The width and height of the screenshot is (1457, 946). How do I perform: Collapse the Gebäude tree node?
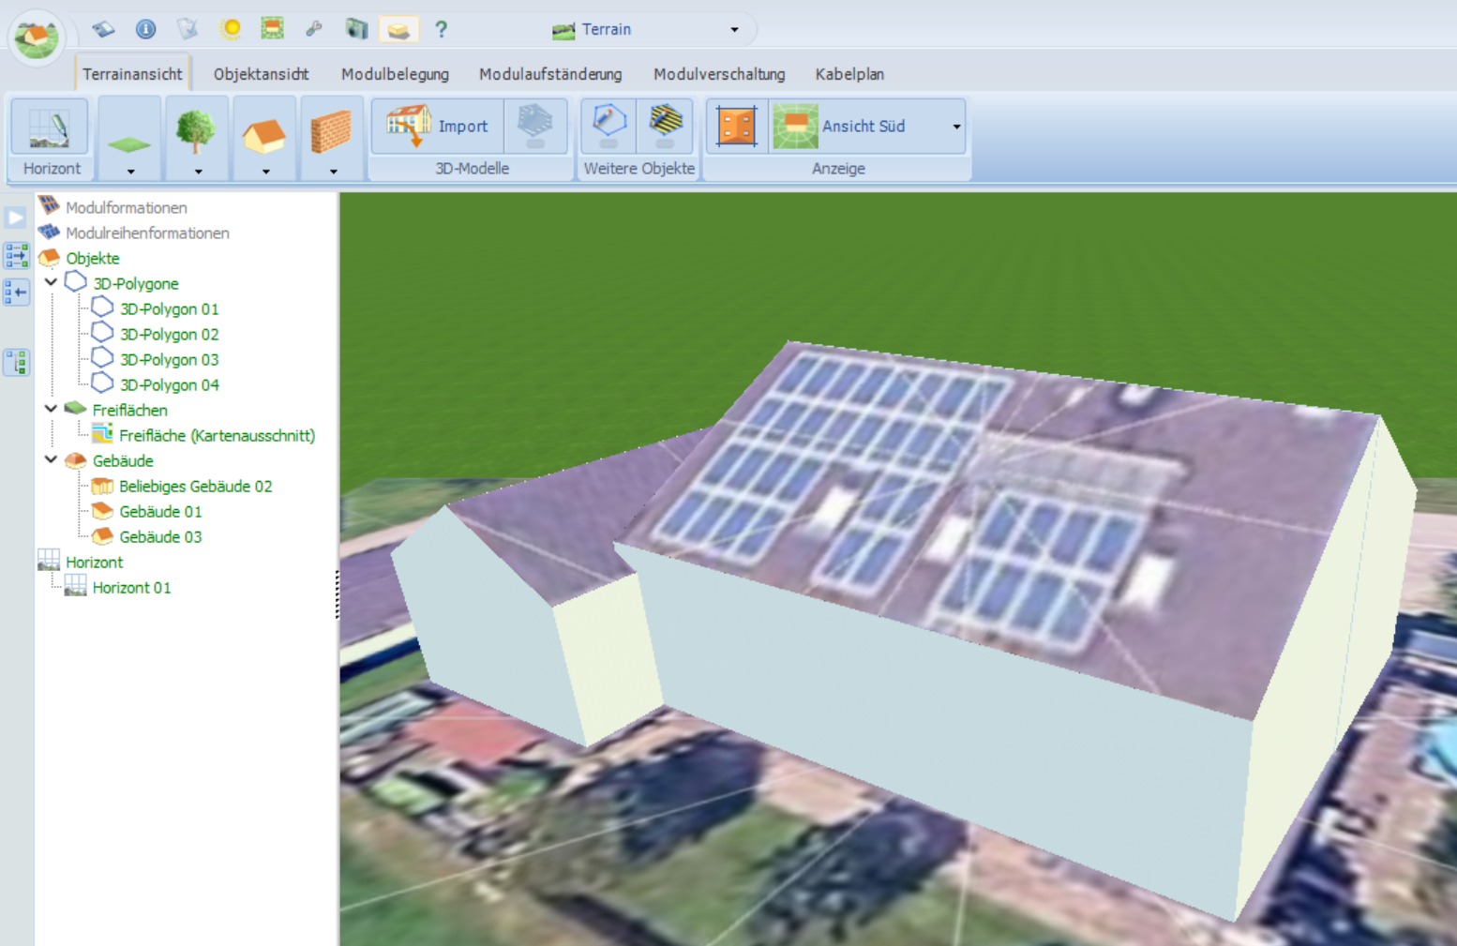tap(52, 459)
